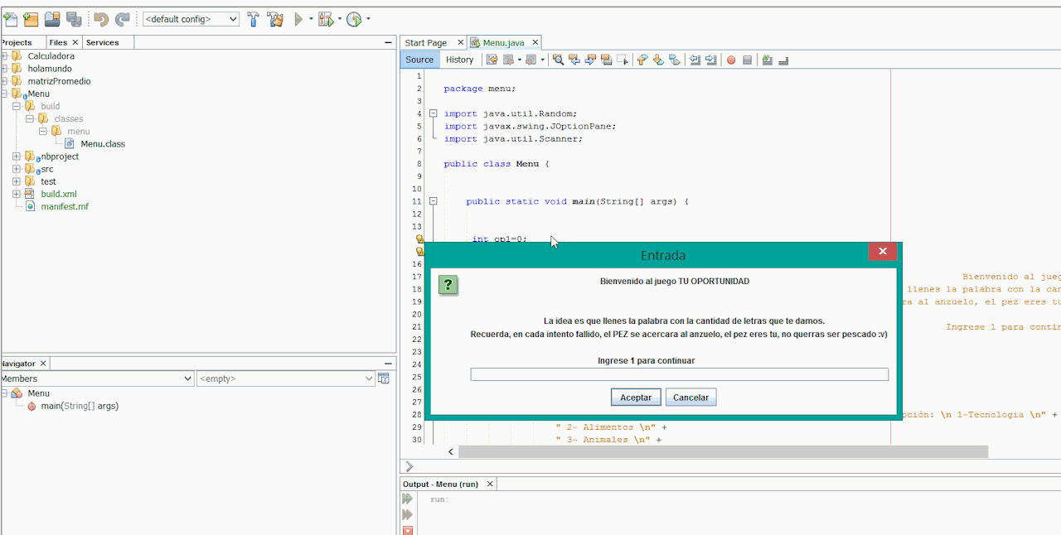Expand the test folder node

tap(17, 181)
